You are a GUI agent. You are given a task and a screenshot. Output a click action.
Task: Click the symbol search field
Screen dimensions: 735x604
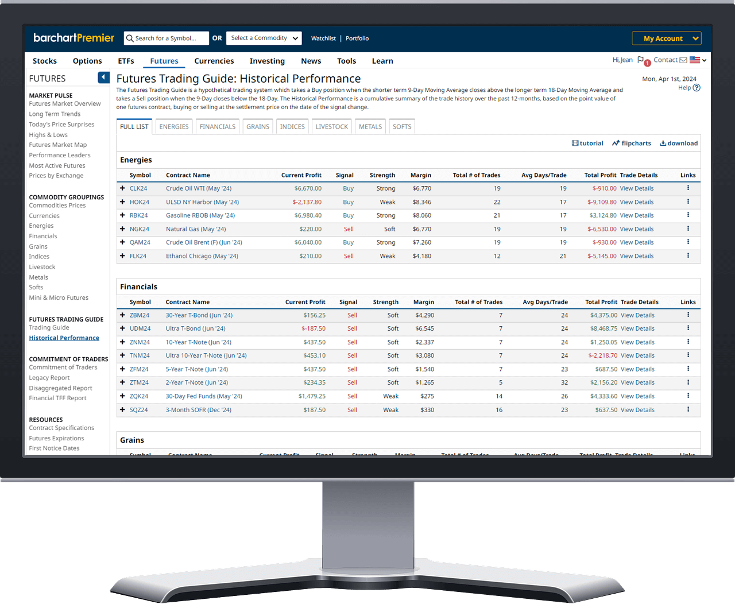[167, 38]
